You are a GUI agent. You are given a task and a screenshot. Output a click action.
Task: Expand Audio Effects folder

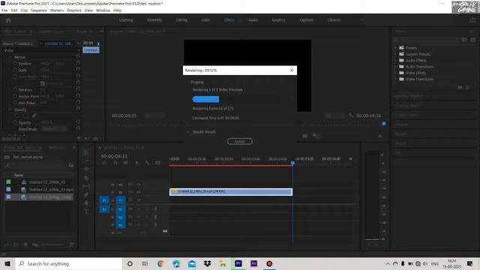[395, 60]
